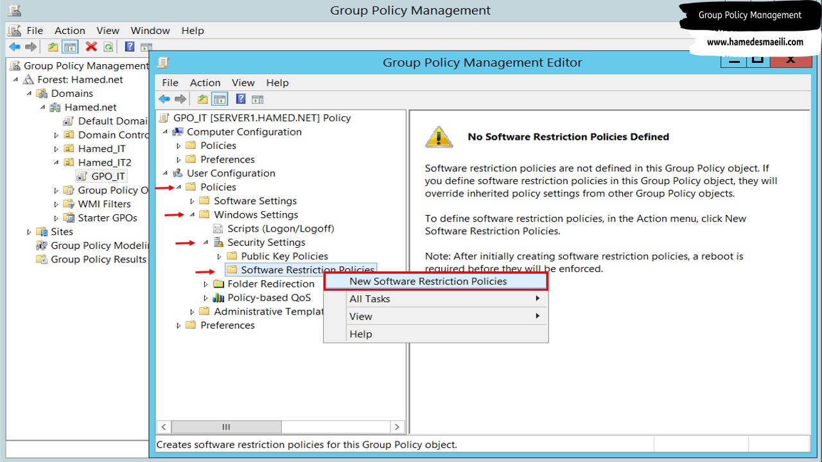Expand the Software Settings node

(x=192, y=201)
